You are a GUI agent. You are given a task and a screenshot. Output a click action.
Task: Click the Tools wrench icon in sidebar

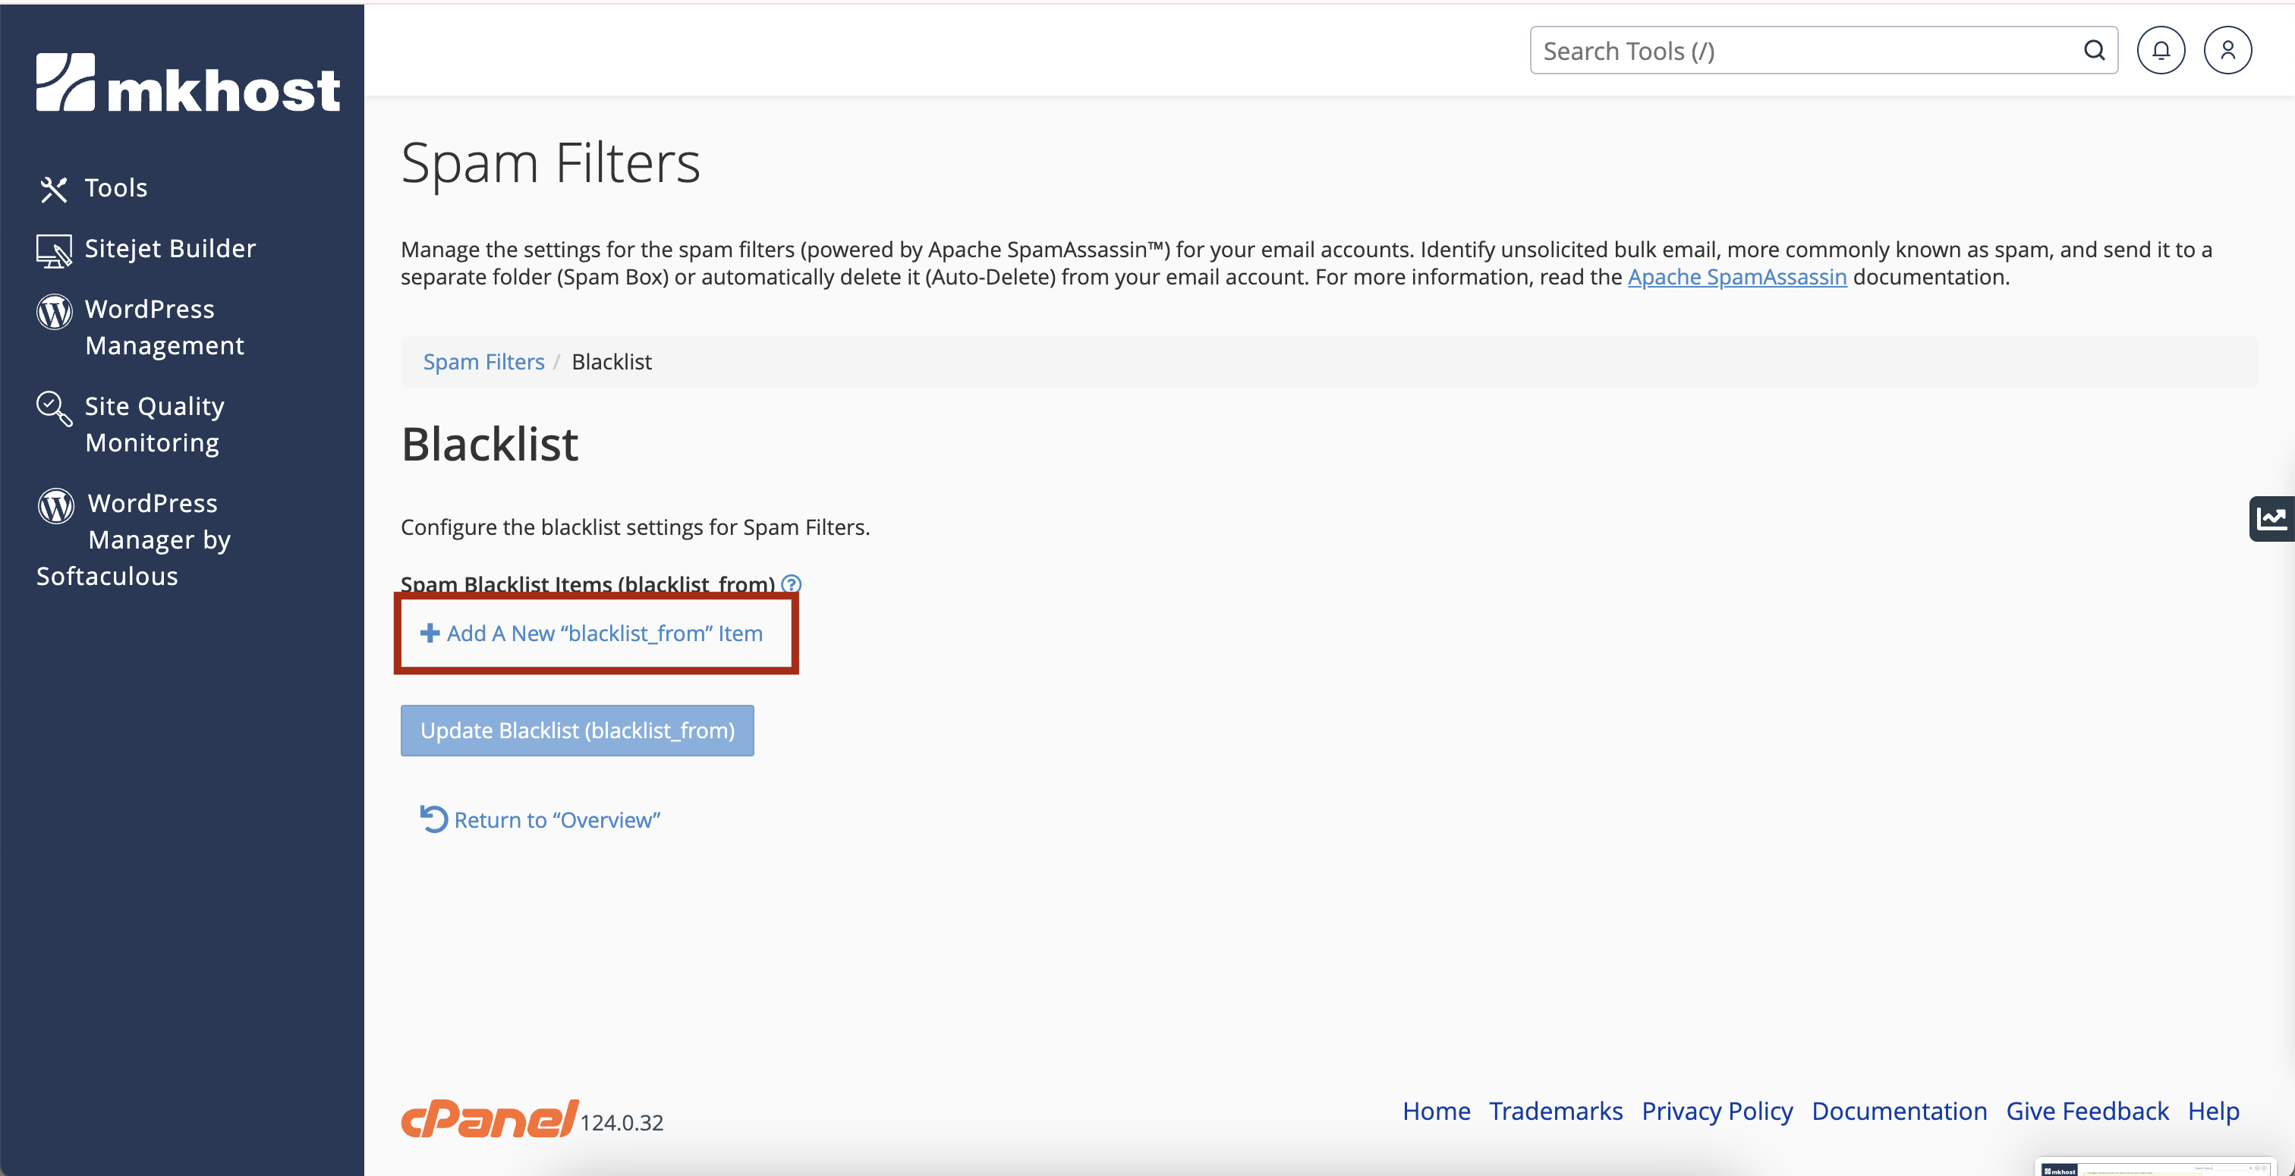coord(53,189)
